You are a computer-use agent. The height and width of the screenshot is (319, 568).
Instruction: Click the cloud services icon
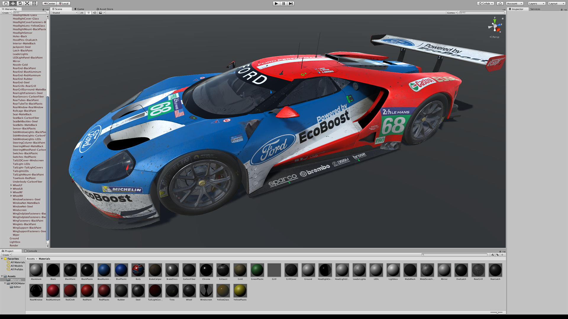(500, 4)
